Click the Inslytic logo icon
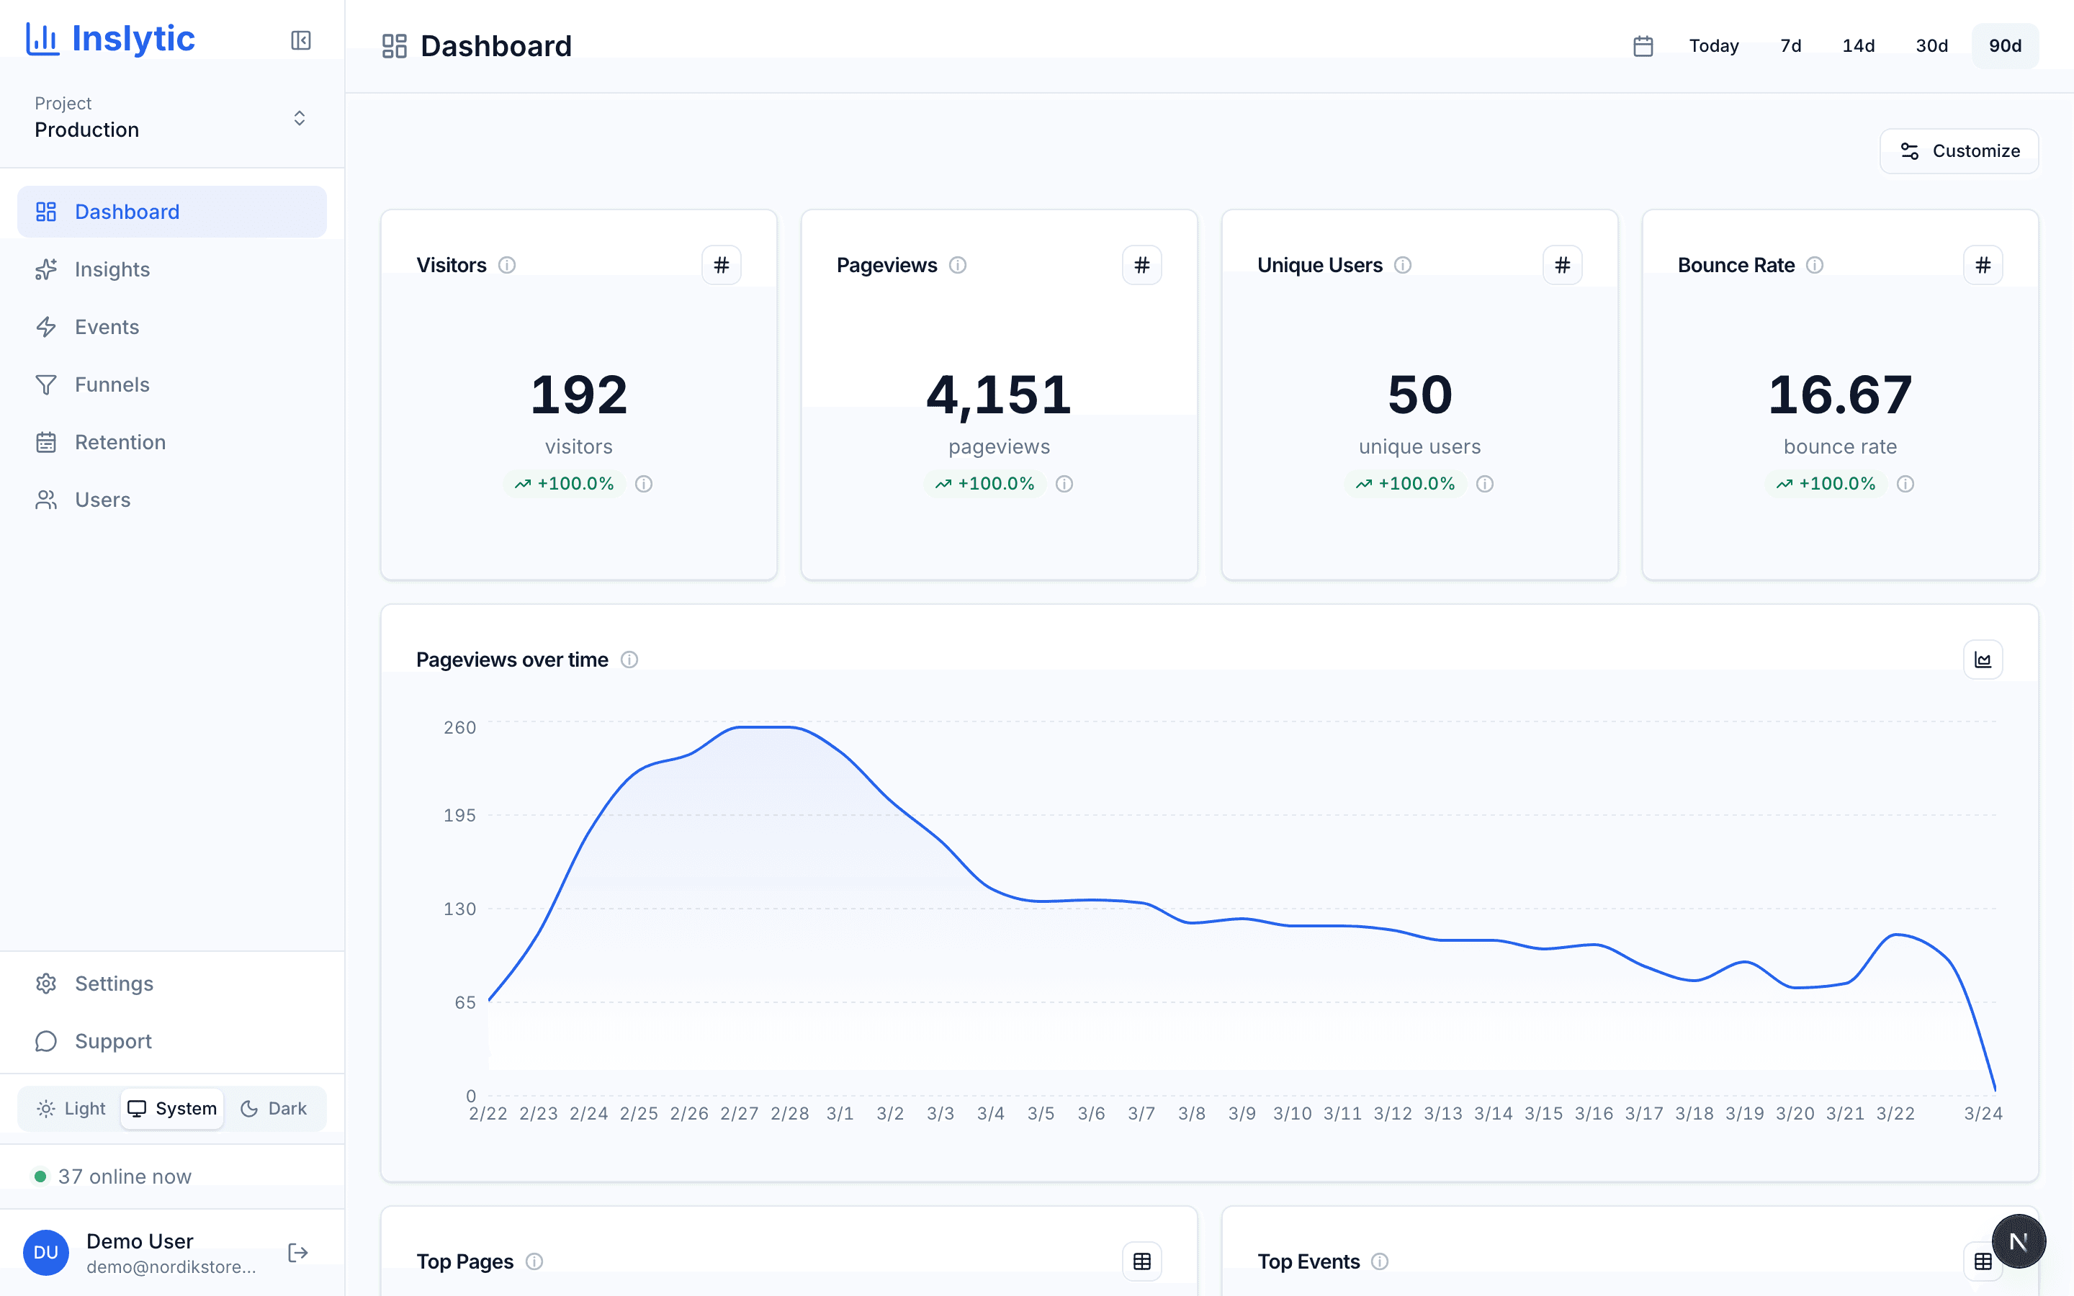Screen dimensions: 2074x1296 [x=42, y=37]
